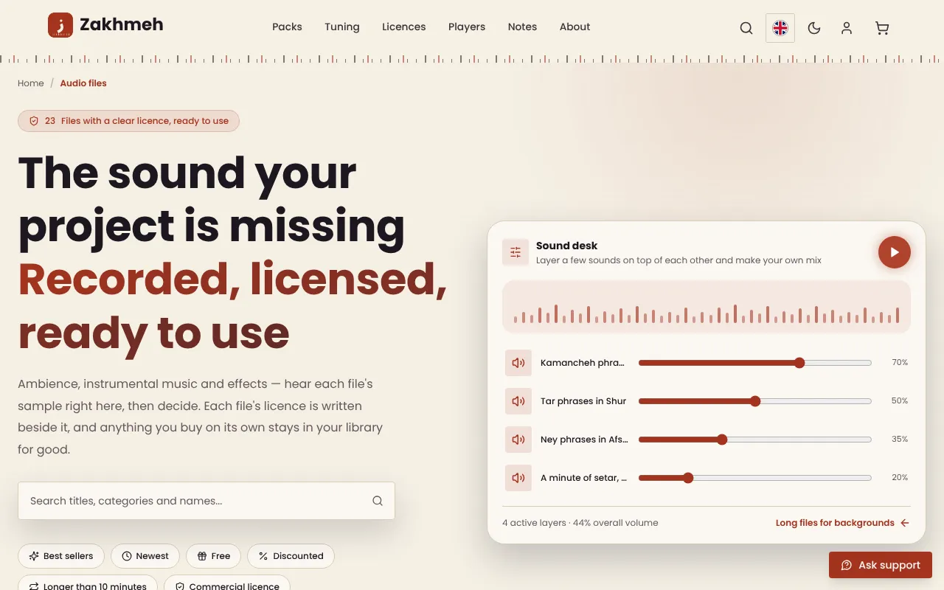Viewport: 944px width, 590px height.
Task: Click the Sound desk waveform preview
Action: (x=707, y=307)
